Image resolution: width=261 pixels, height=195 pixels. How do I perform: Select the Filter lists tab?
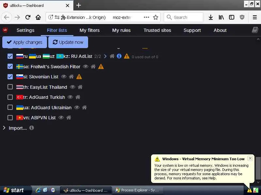coord(57,30)
